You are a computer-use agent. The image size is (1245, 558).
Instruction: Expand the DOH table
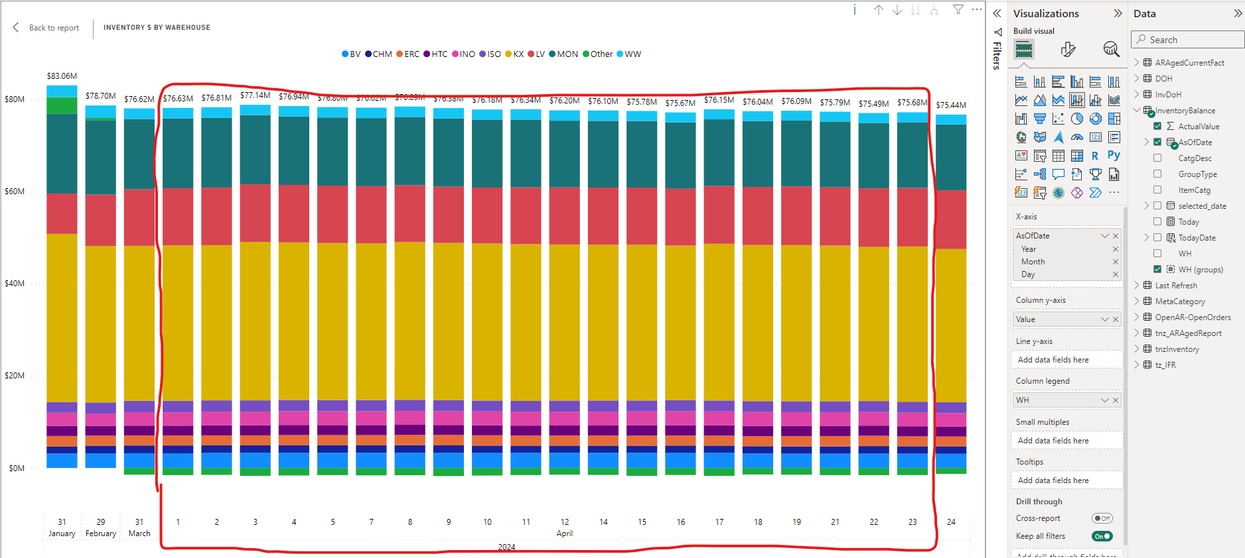pos(1137,78)
